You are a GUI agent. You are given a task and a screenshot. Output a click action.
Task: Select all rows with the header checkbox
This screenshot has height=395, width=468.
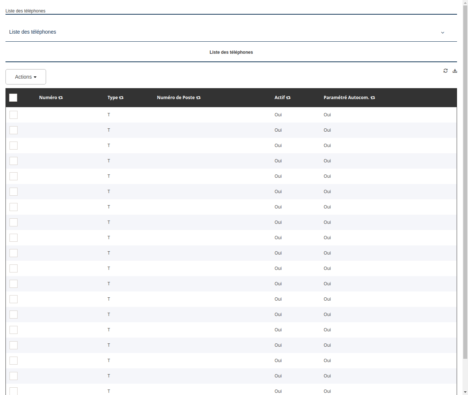coord(13,98)
